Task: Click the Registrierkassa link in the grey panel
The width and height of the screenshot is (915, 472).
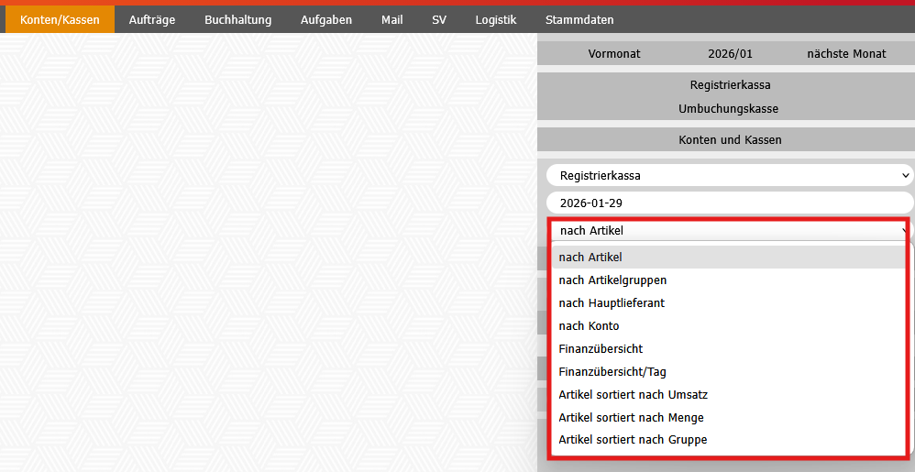Action: tap(730, 85)
